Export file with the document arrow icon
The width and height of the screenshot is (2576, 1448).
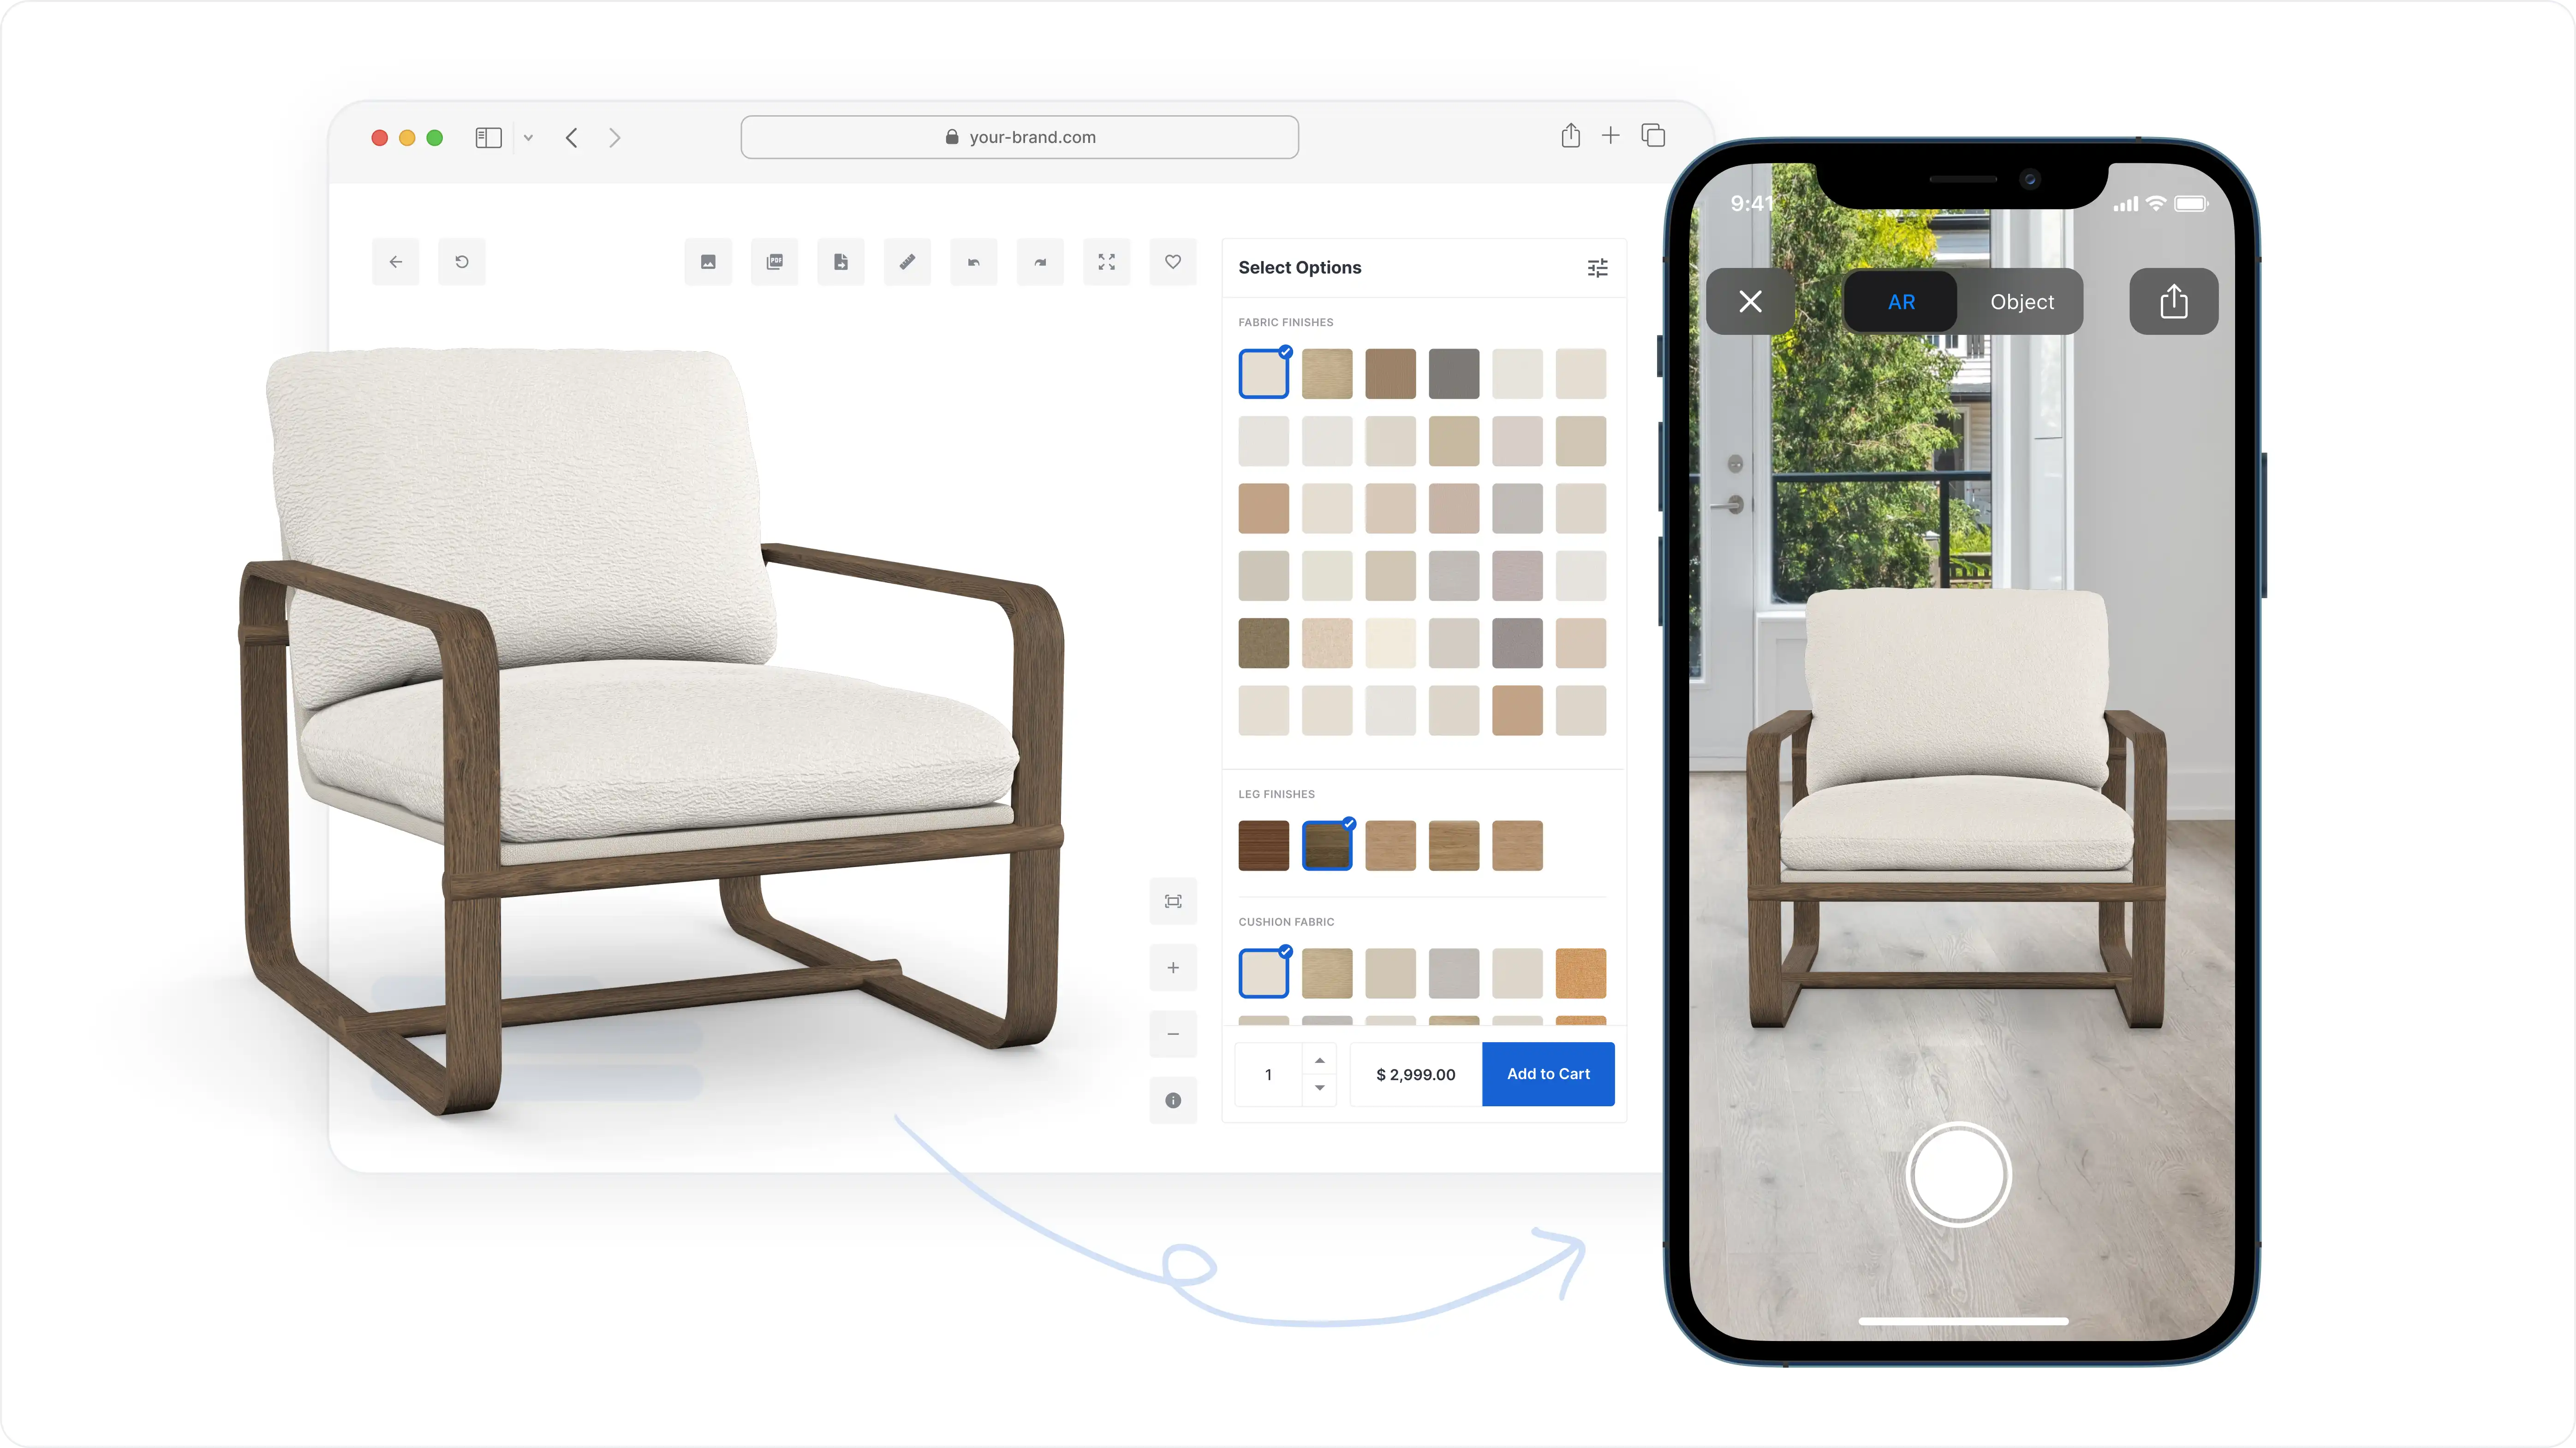tap(841, 262)
